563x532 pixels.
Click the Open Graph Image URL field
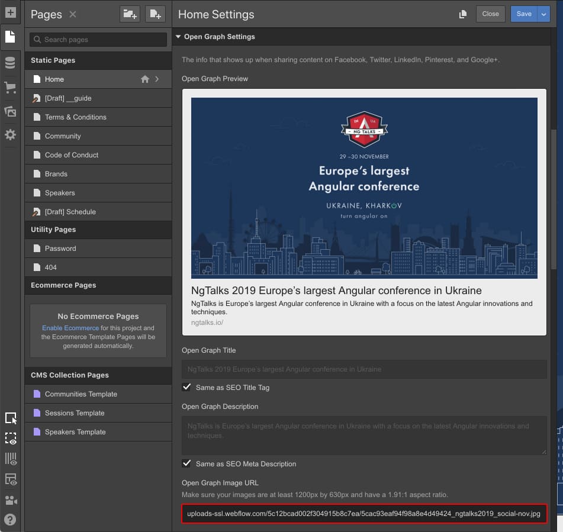click(365, 513)
